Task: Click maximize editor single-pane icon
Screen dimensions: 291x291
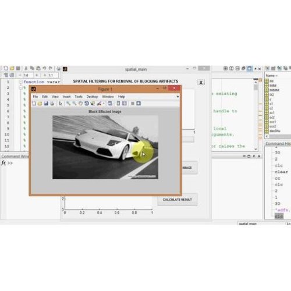Action: (x=250, y=69)
